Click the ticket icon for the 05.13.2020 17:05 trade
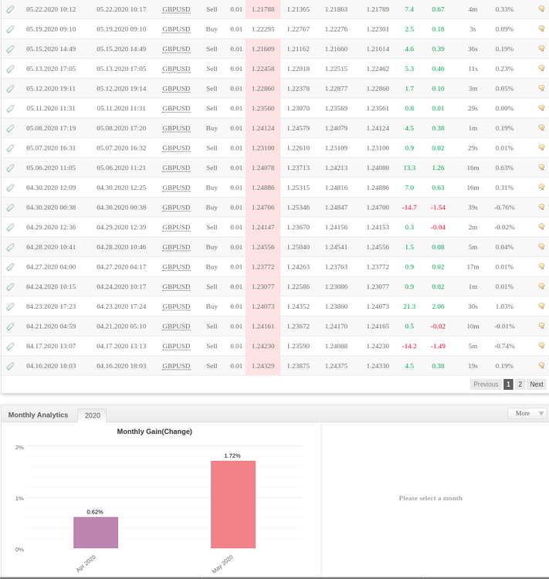The width and height of the screenshot is (549, 579). (x=10, y=69)
